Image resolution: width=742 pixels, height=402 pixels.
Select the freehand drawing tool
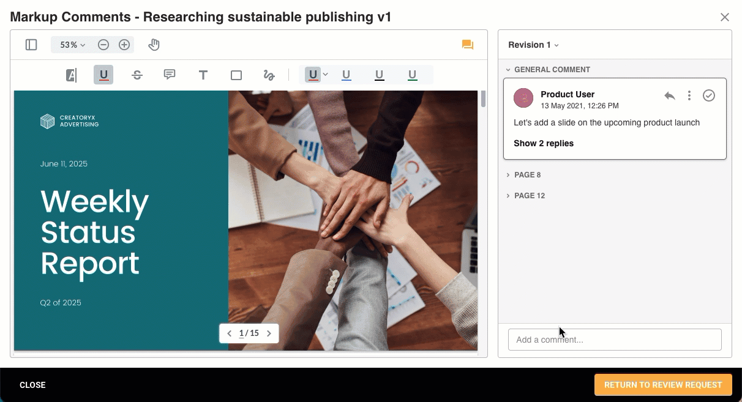coord(269,75)
